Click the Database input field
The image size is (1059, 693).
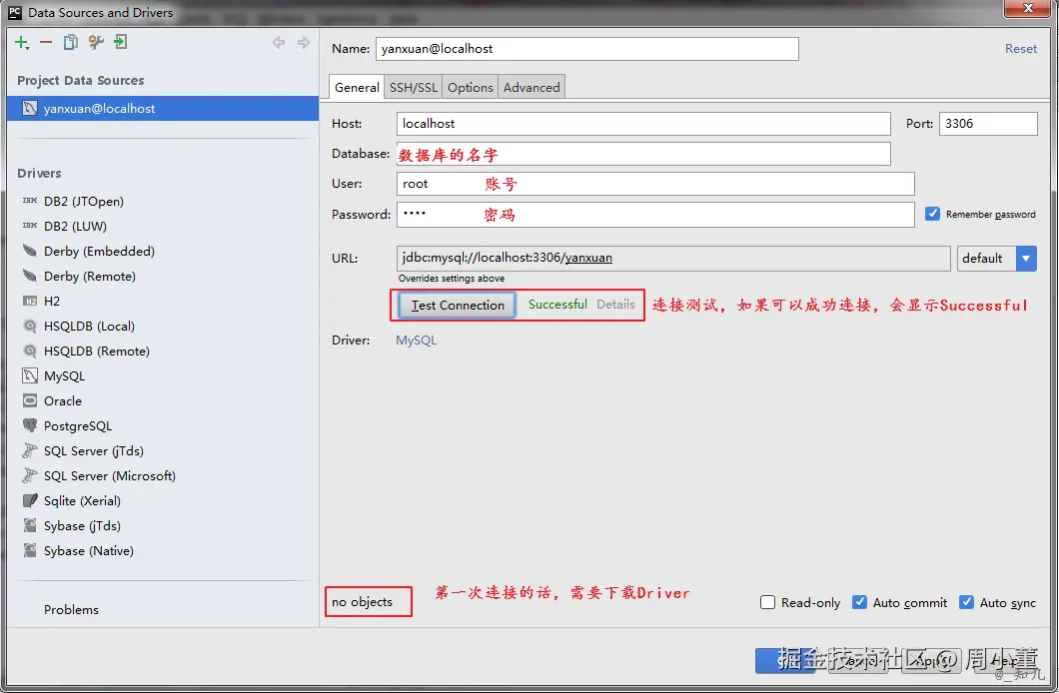click(x=643, y=154)
